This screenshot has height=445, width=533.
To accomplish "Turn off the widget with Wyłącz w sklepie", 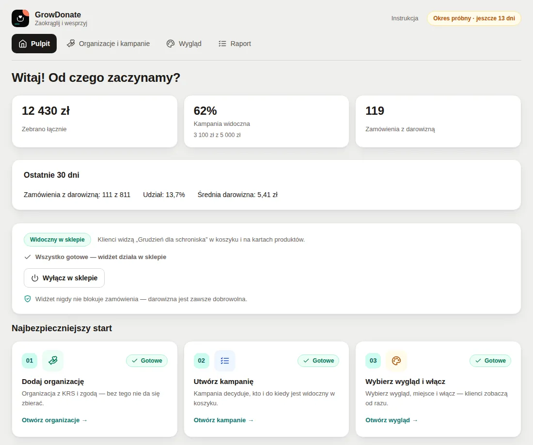I will (x=64, y=278).
